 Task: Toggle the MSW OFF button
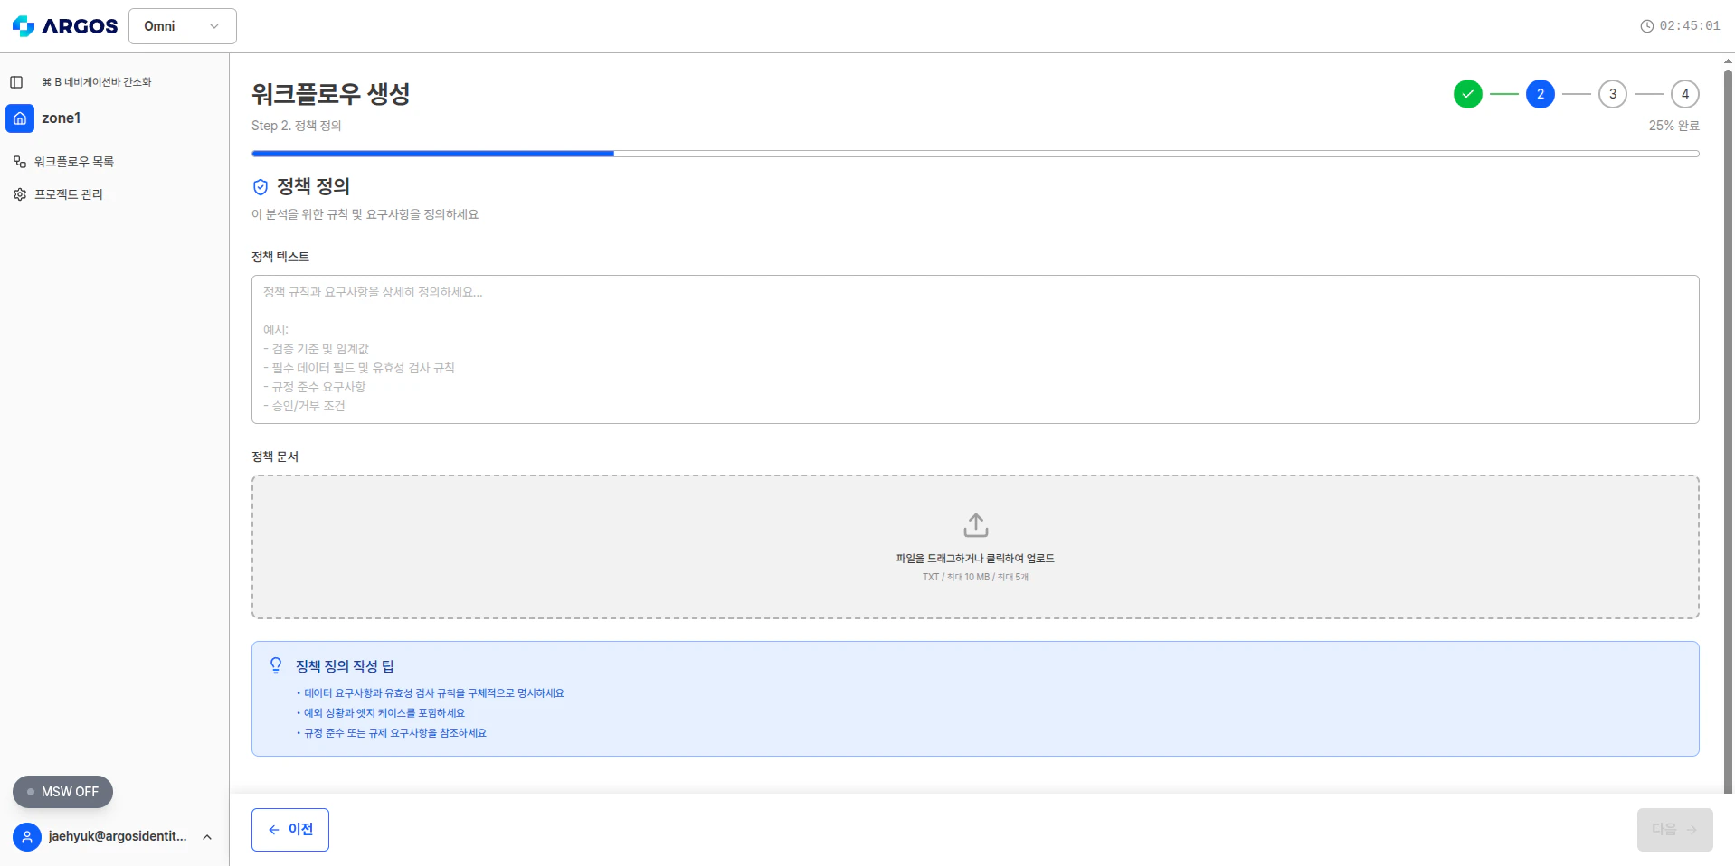pos(62,792)
